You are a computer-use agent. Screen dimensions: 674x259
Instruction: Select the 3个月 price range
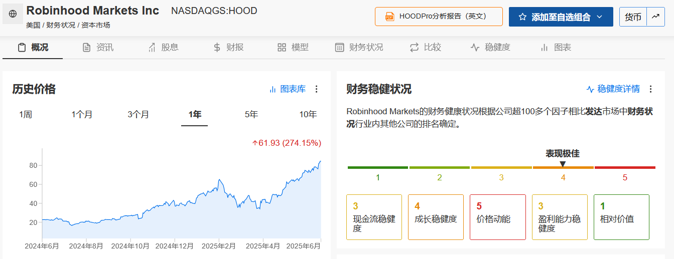(x=138, y=115)
